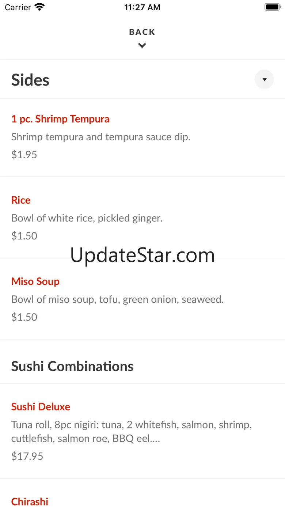
Task: Click the white rice, pickled ginger description
Action: point(87,218)
